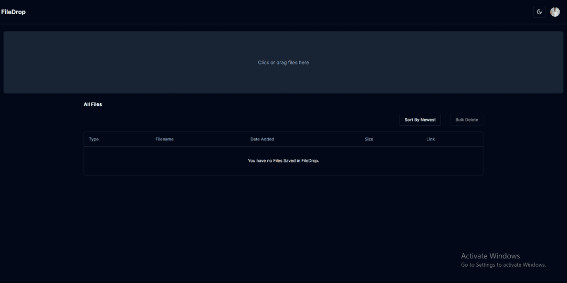Image resolution: width=567 pixels, height=283 pixels.
Task: Click the 'You have no Files Saved' message
Action: [x=283, y=161]
